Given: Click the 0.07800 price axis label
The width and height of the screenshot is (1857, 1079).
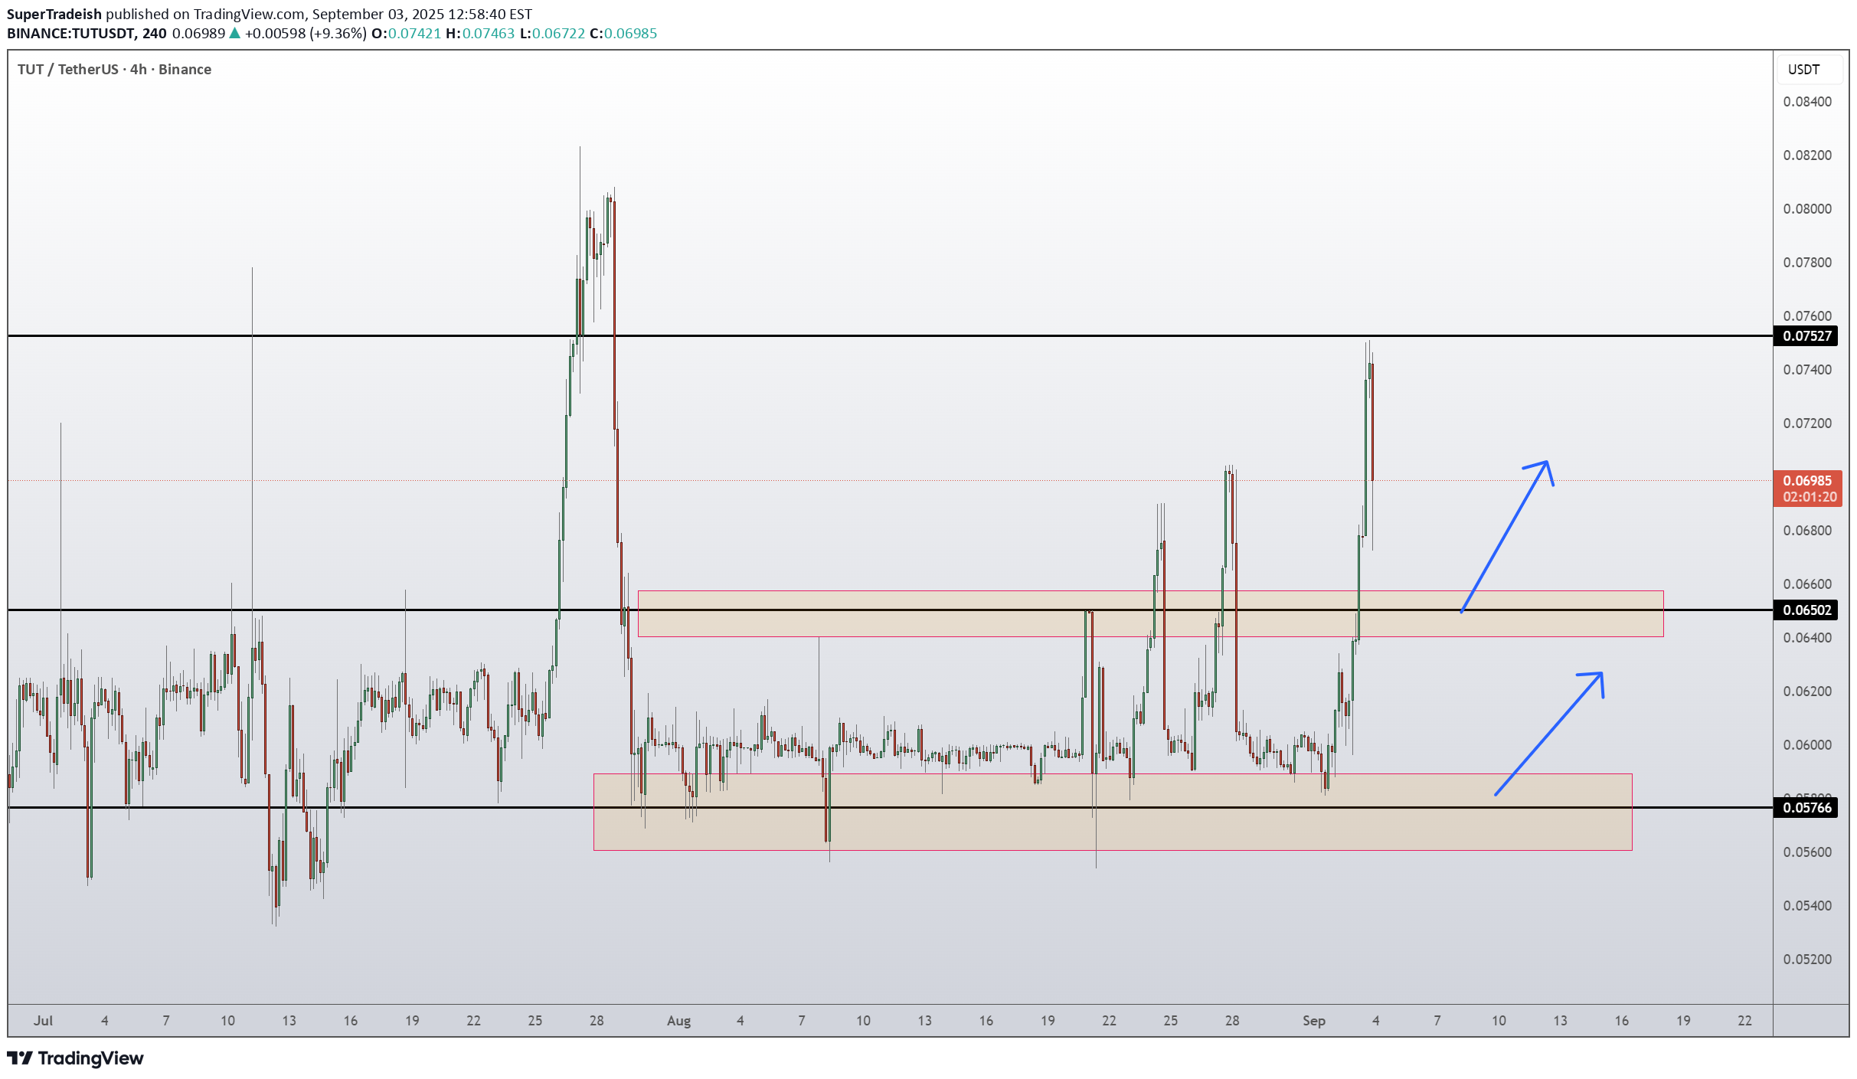Looking at the screenshot, I should click(1807, 262).
